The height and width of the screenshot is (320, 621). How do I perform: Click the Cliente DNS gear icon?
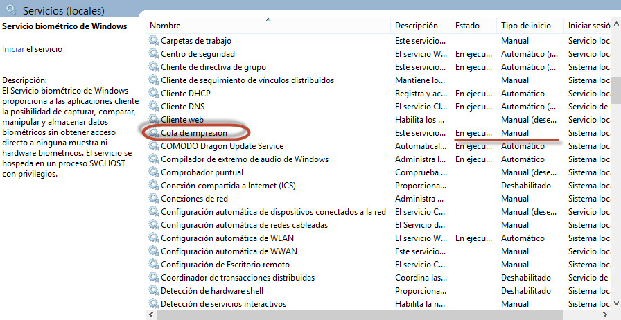(154, 107)
